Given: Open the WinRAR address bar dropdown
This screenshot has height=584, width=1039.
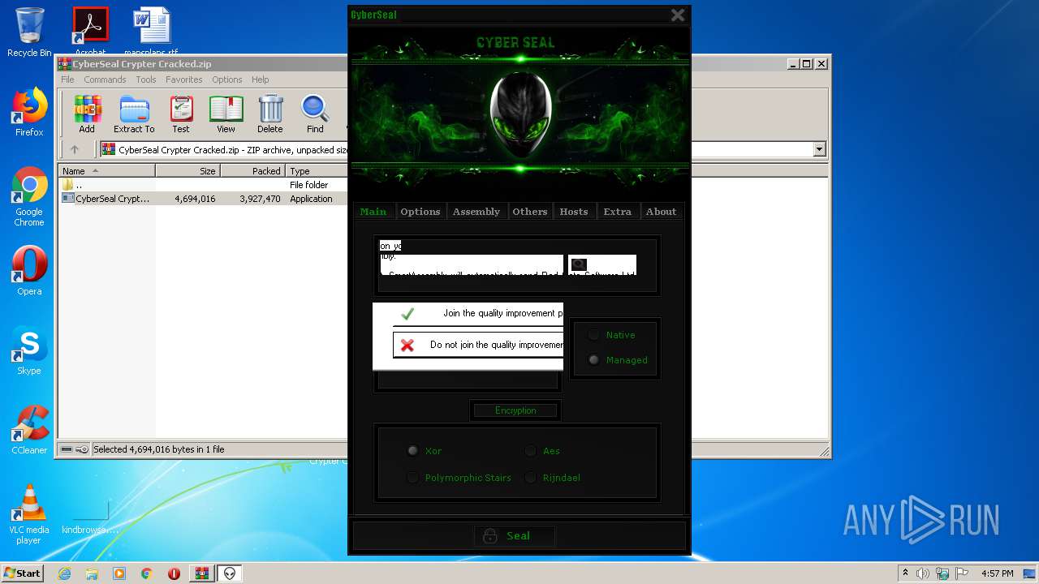Looking at the screenshot, I should (819, 149).
